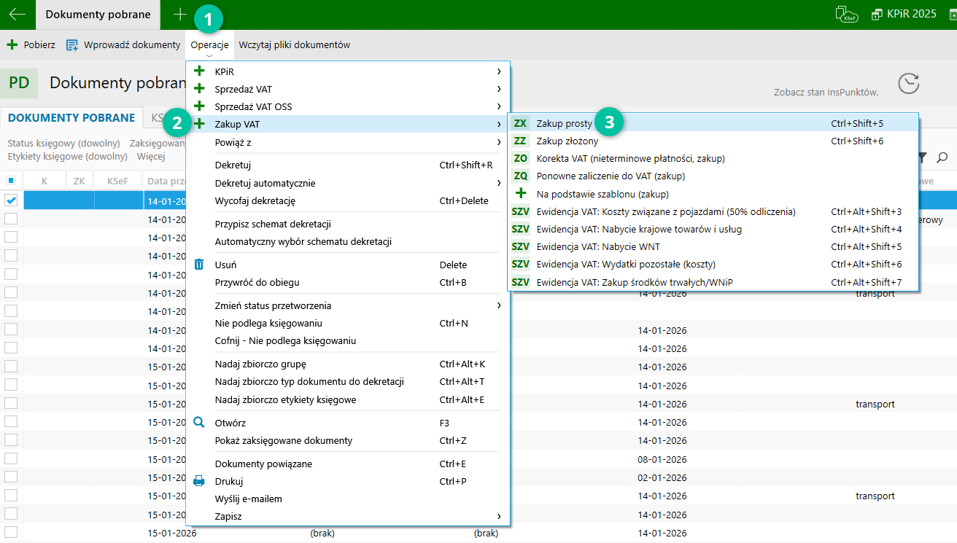The image size is (957, 543).
Task: Click the back arrow icon
Action: [x=17, y=15]
